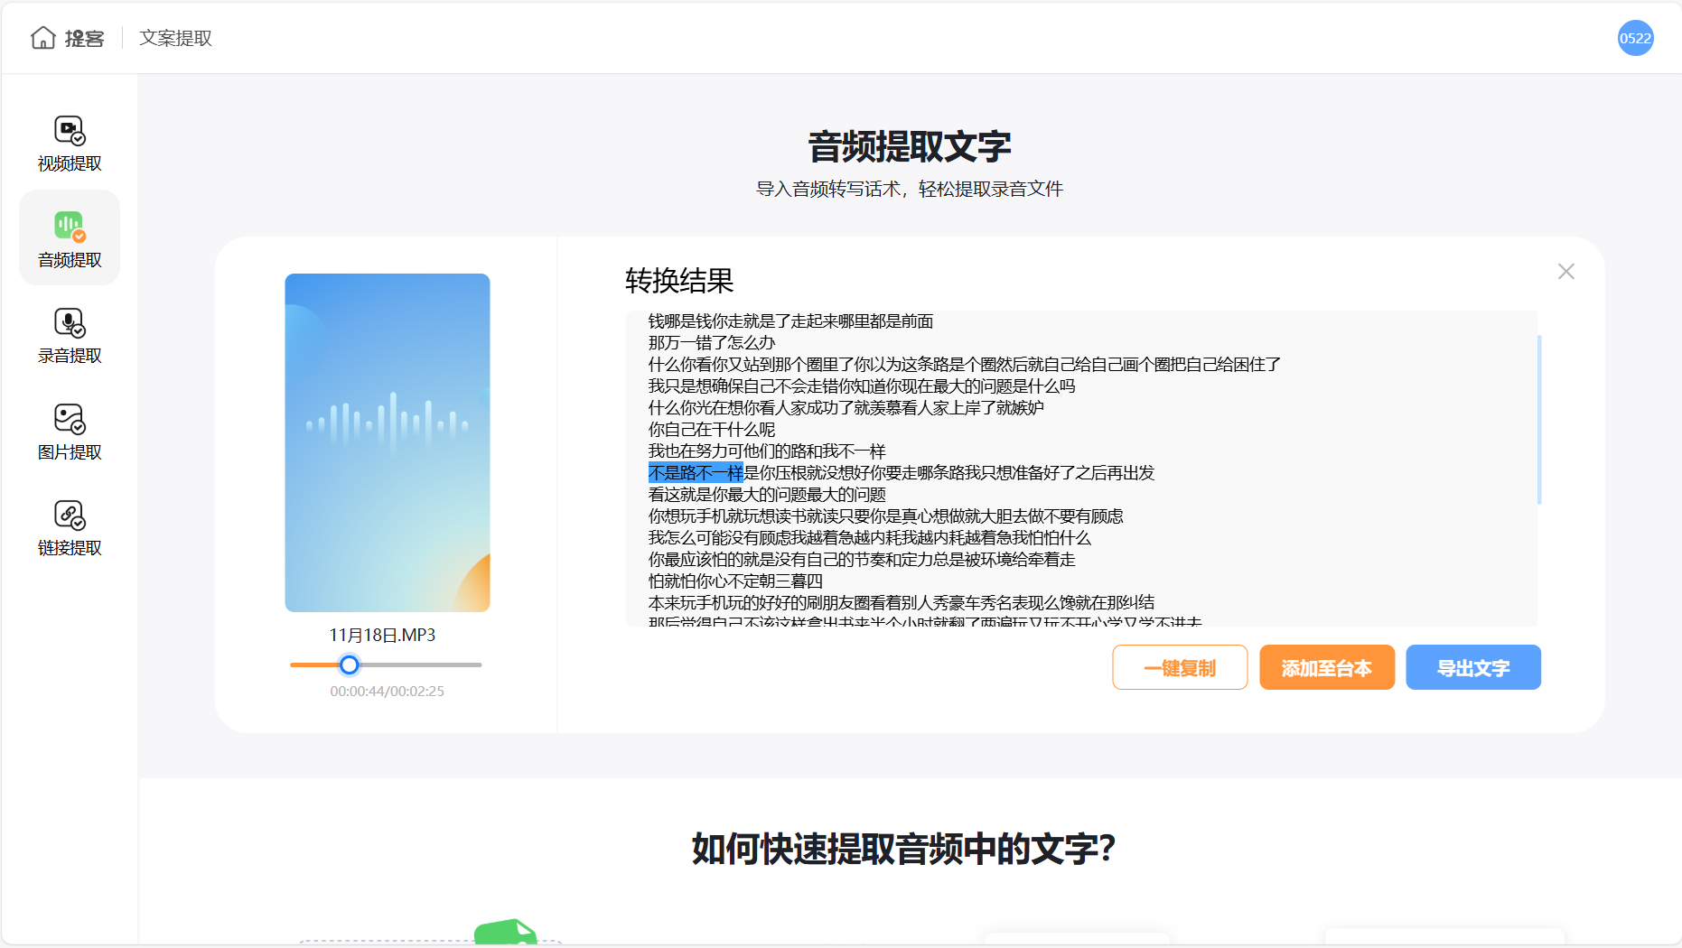1682x948 pixels.
Task: Open the 链接提取 link icon
Action: coord(70,516)
